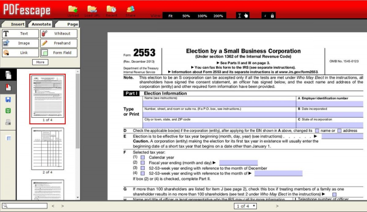Switch to the Insert tab
The width and height of the screenshot is (367, 212).
pos(14,24)
